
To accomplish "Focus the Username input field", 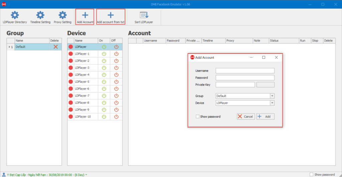I will click(245, 70).
